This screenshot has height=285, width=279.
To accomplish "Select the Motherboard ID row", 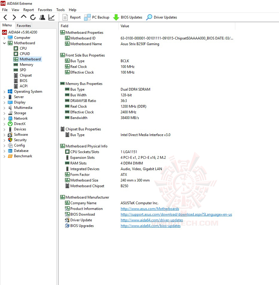I will tap(147, 38).
